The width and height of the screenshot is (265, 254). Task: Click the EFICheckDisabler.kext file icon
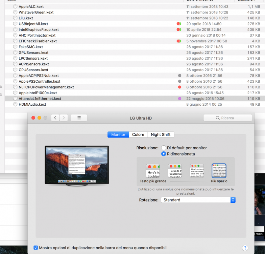click(15, 41)
